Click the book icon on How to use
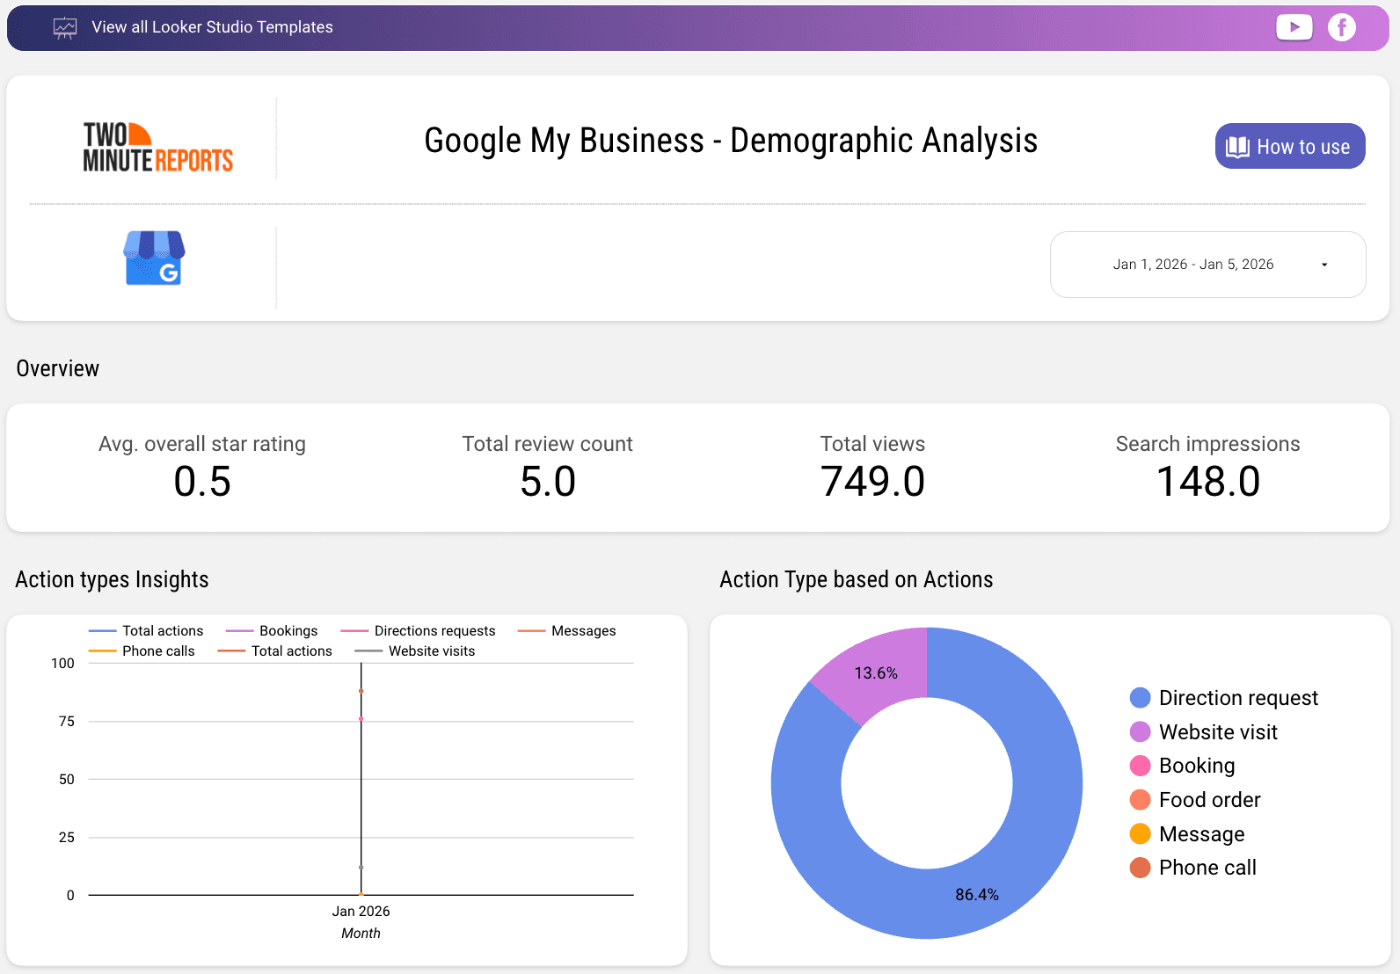Image resolution: width=1400 pixels, height=974 pixels. (x=1237, y=147)
